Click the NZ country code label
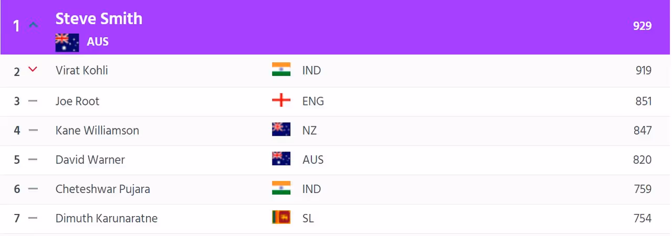Screen dimensions: 672x236 coord(310,131)
